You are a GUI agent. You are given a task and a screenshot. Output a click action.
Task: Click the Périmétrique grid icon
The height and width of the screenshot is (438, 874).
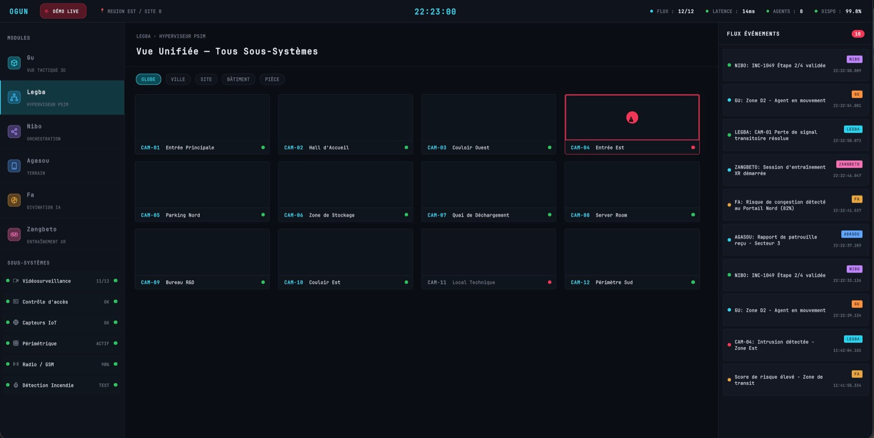tap(16, 343)
